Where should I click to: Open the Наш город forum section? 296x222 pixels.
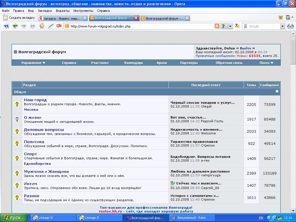pyautogui.click(x=35, y=100)
